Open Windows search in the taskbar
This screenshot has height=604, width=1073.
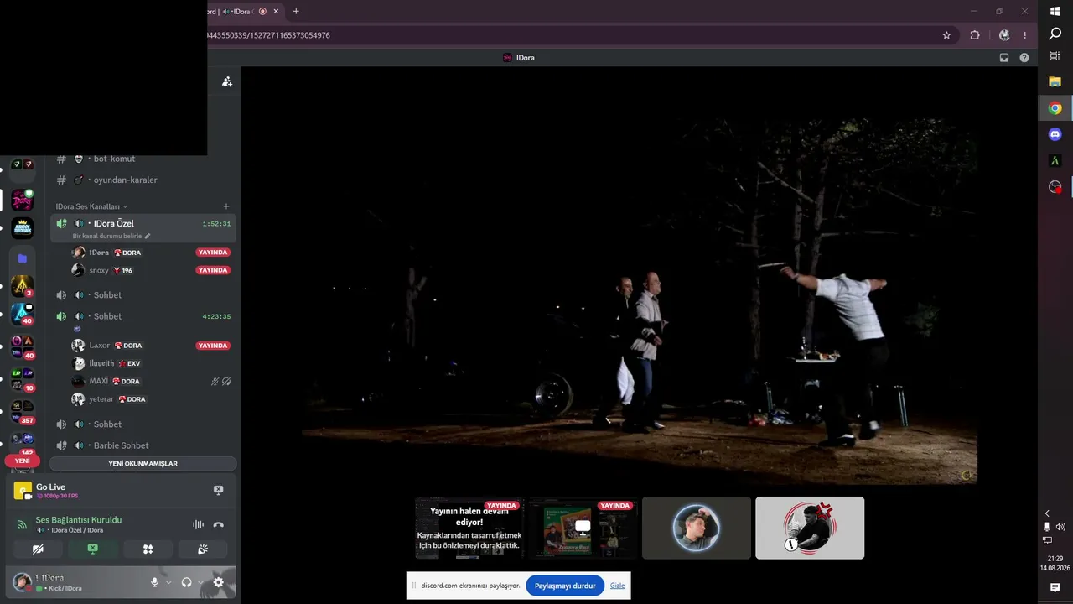(1055, 34)
